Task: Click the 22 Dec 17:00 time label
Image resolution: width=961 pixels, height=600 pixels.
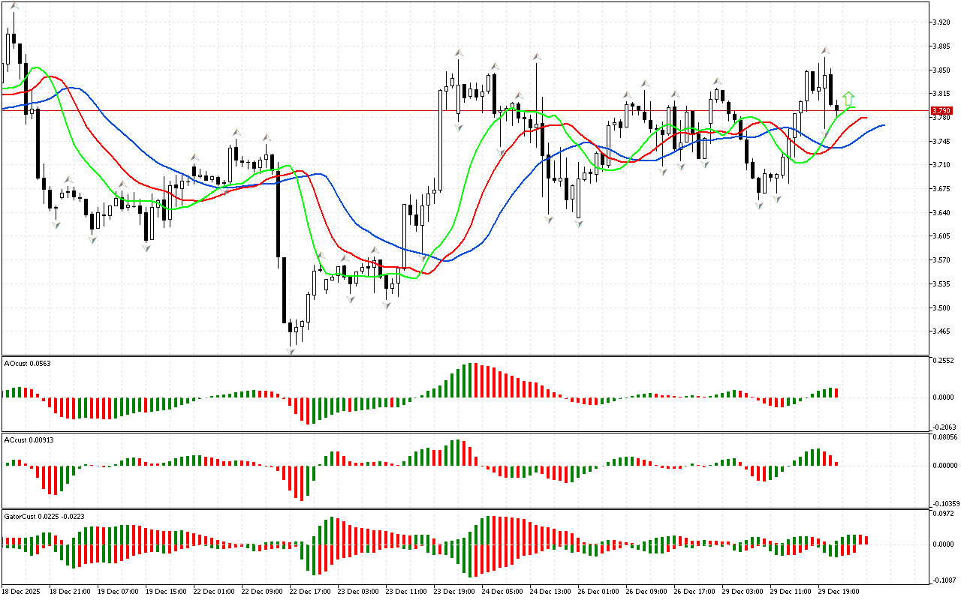Action: click(312, 591)
